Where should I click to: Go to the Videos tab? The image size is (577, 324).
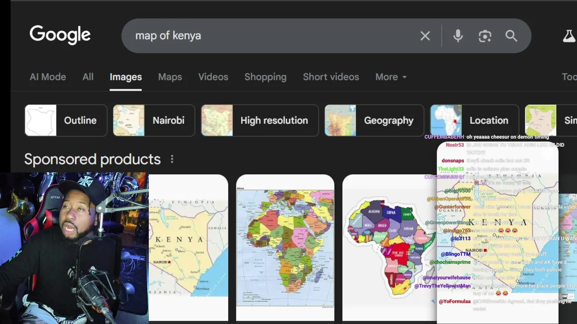213,77
